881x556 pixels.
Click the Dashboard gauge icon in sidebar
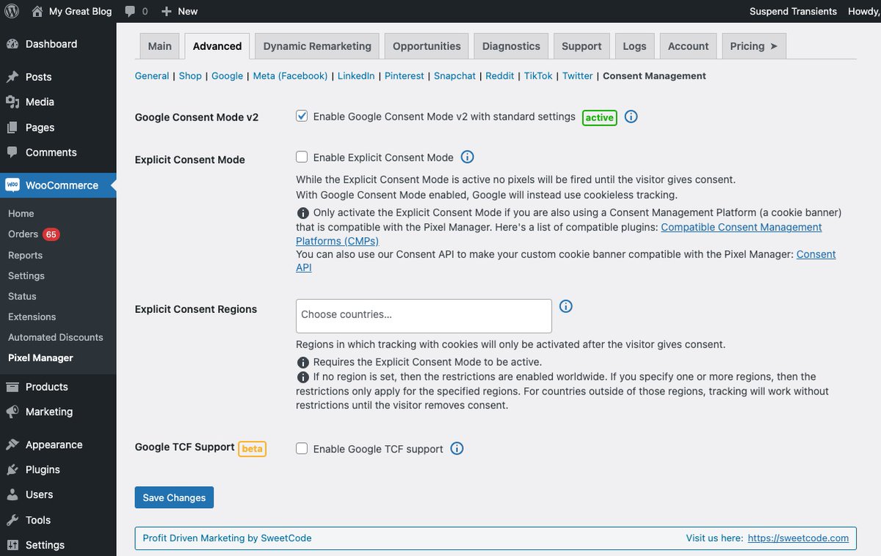(x=12, y=44)
